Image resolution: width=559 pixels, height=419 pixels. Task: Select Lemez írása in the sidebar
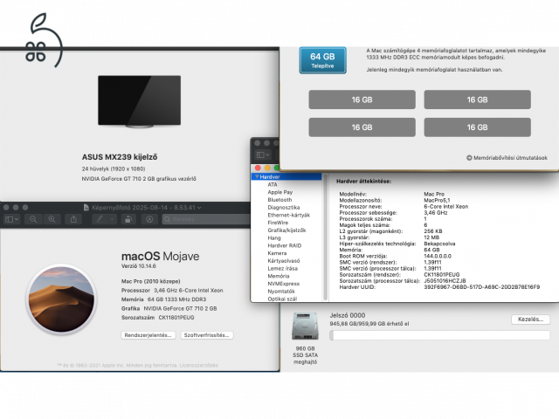click(x=282, y=269)
